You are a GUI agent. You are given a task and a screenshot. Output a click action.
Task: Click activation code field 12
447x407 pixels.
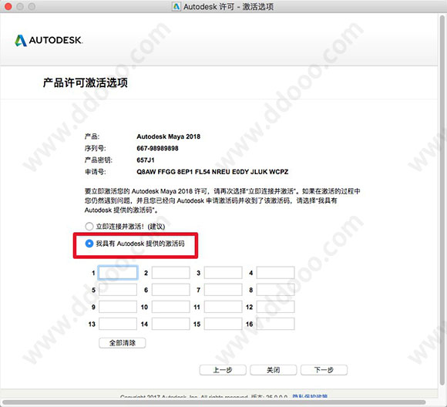(275, 307)
